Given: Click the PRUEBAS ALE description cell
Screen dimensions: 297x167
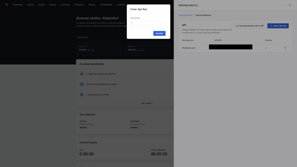Looking at the screenshot, I should (189, 48).
